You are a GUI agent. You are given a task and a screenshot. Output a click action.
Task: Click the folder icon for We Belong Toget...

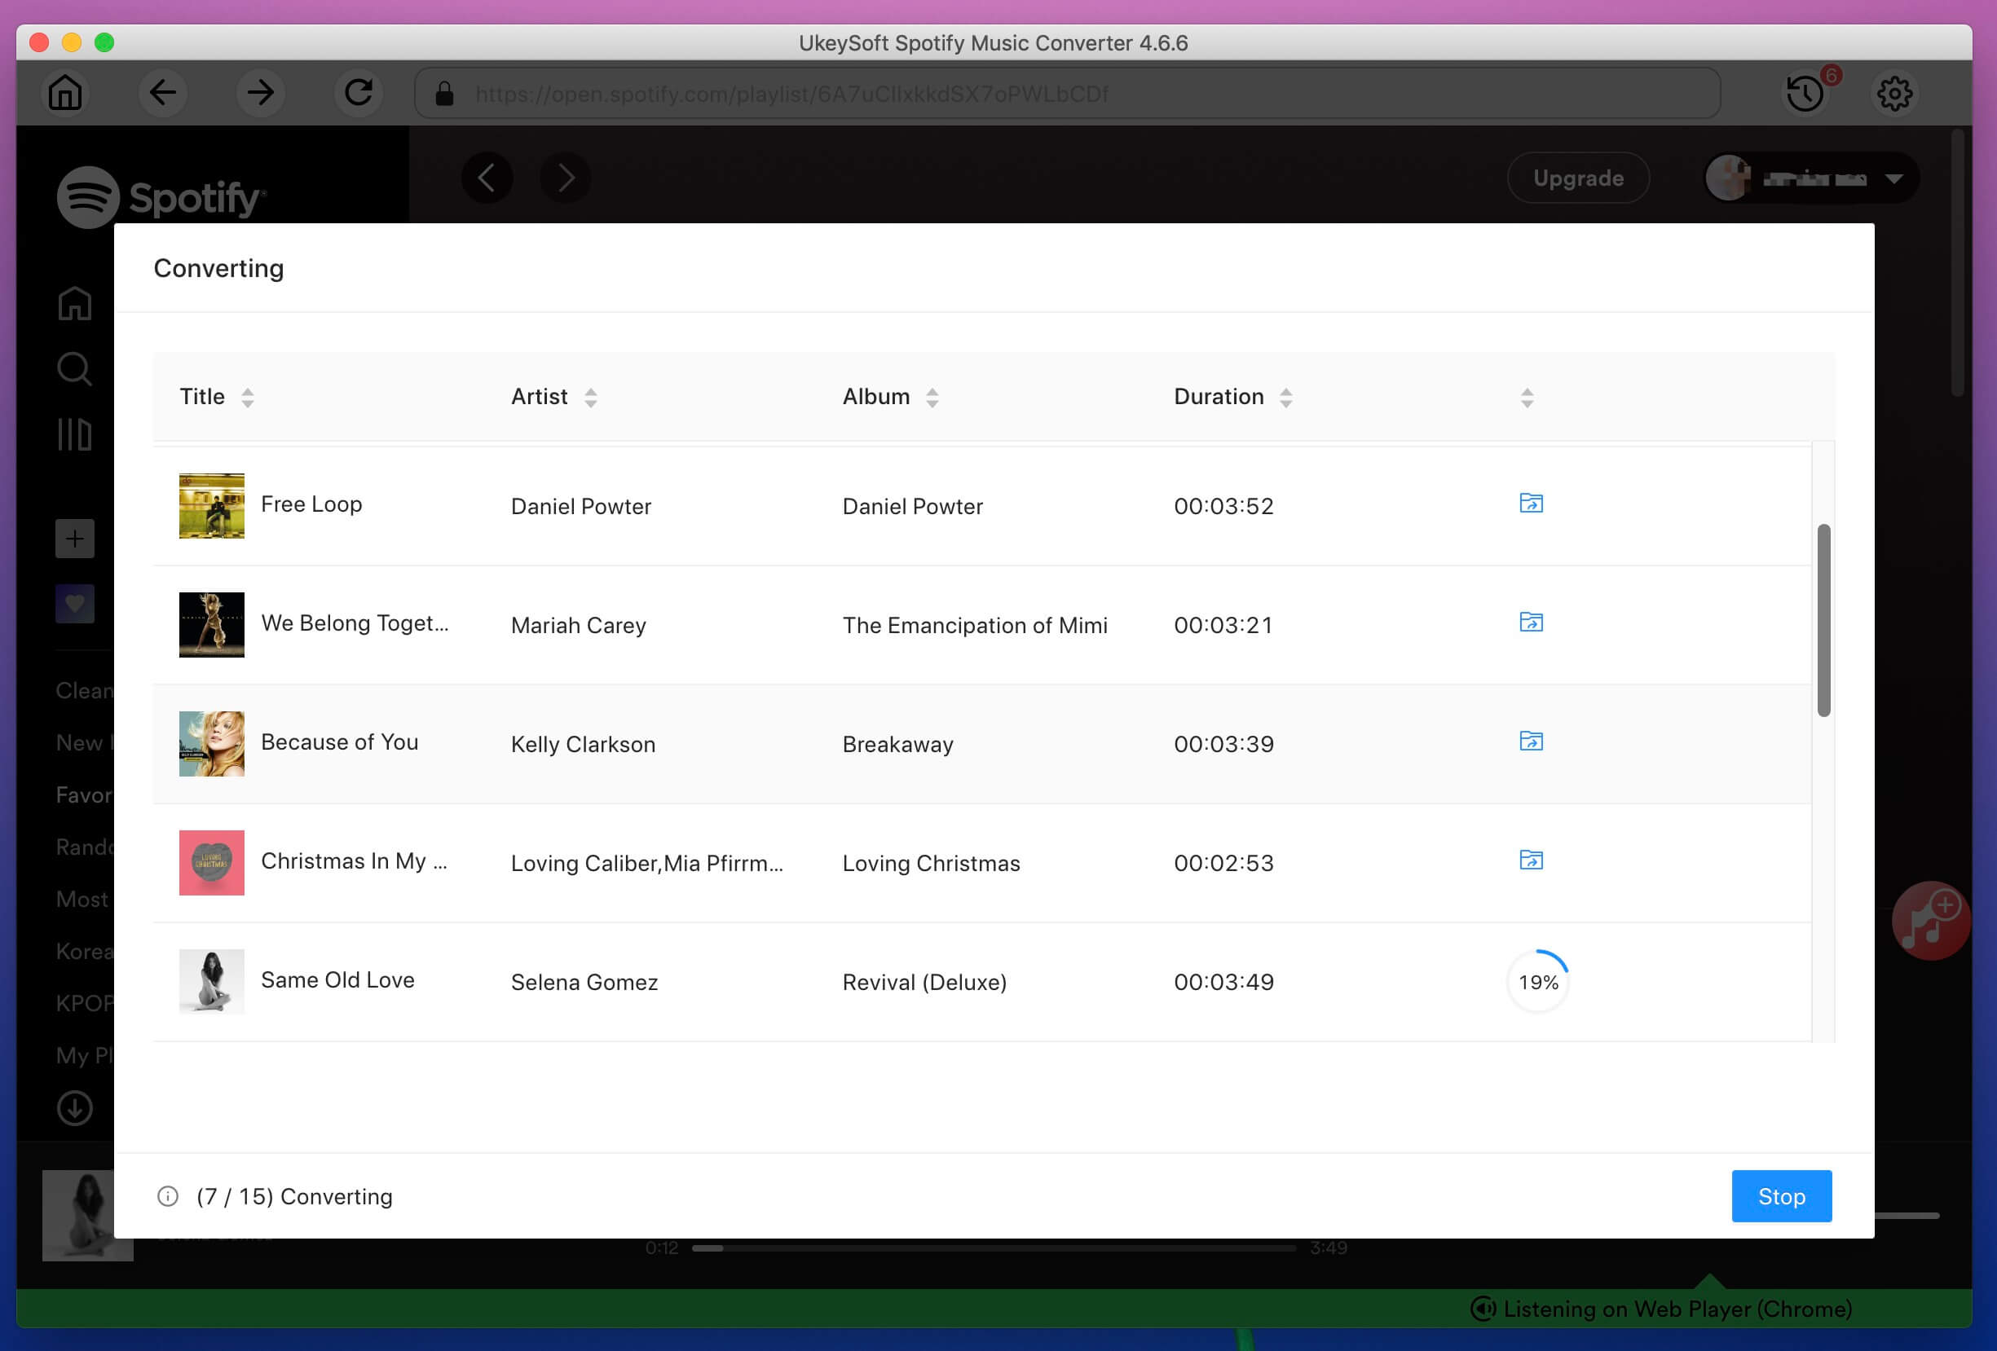[1531, 621]
